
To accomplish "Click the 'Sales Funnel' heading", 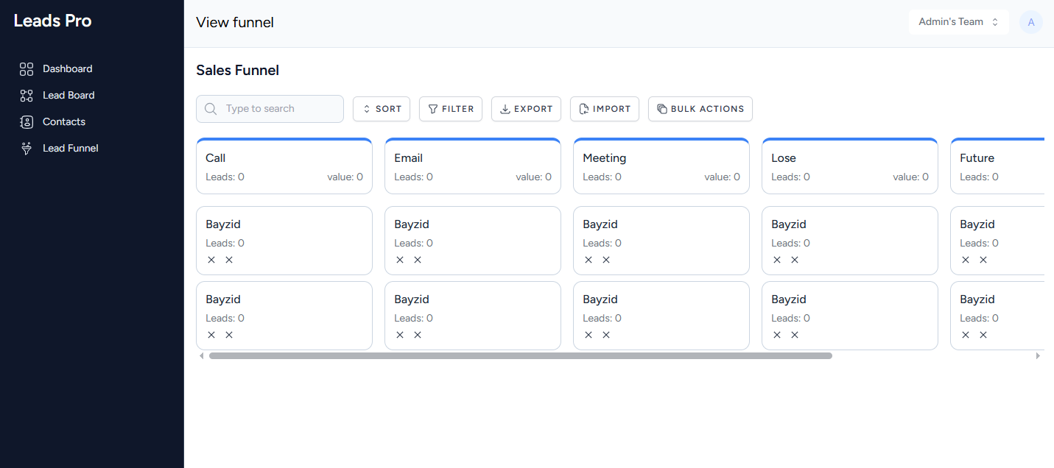I will [x=238, y=71].
